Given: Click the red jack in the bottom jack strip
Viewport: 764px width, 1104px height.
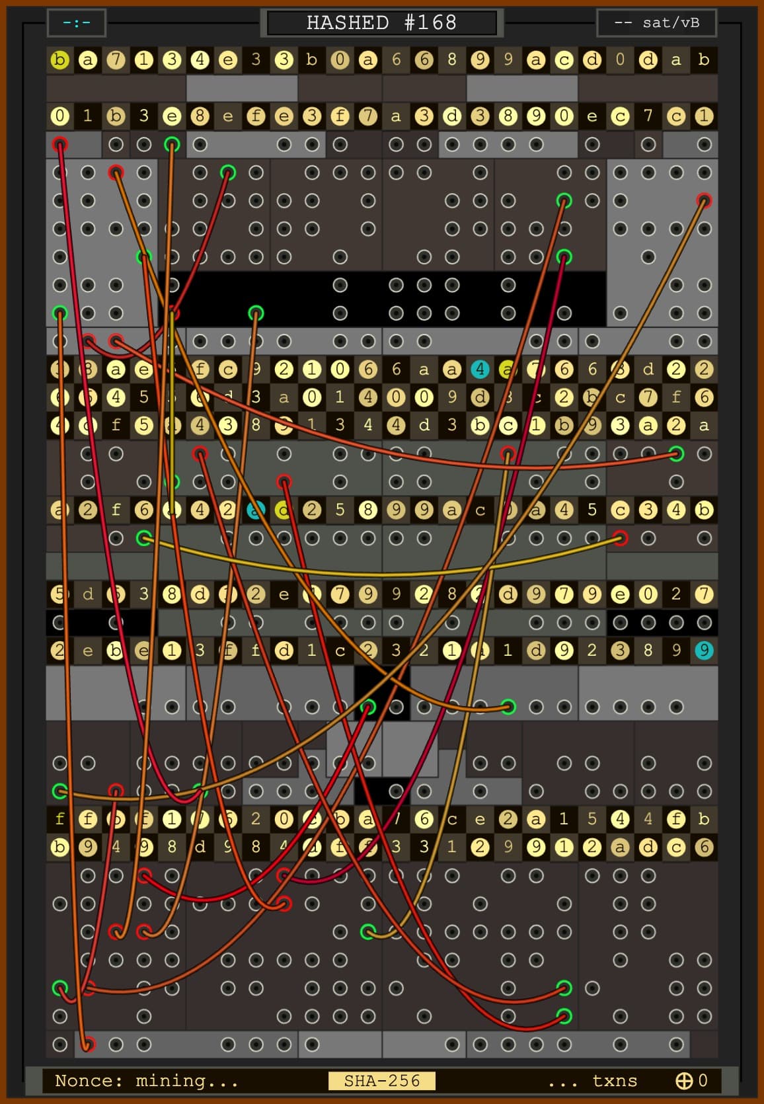Looking at the screenshot, I should [x=87, y=1045].
